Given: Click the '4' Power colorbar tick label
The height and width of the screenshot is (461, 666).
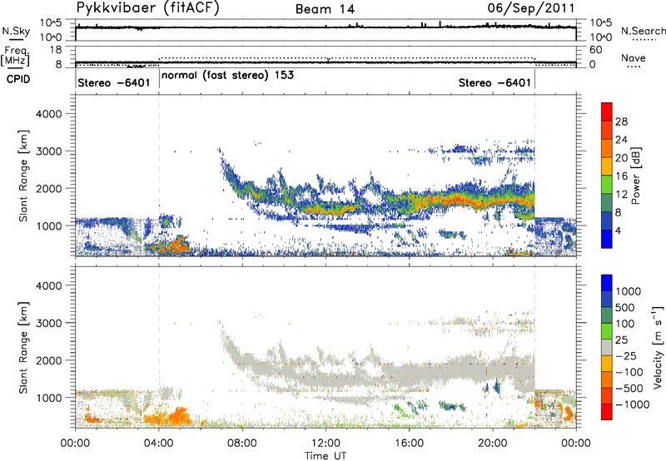Looking at the screenshot, I should click(x=618, y=230).
